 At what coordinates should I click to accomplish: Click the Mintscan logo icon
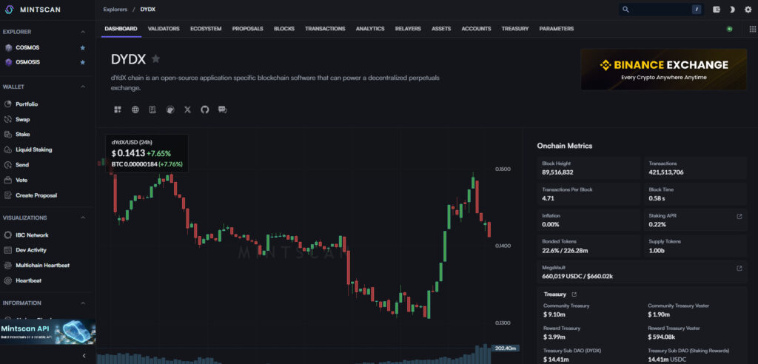pos(9,9)
